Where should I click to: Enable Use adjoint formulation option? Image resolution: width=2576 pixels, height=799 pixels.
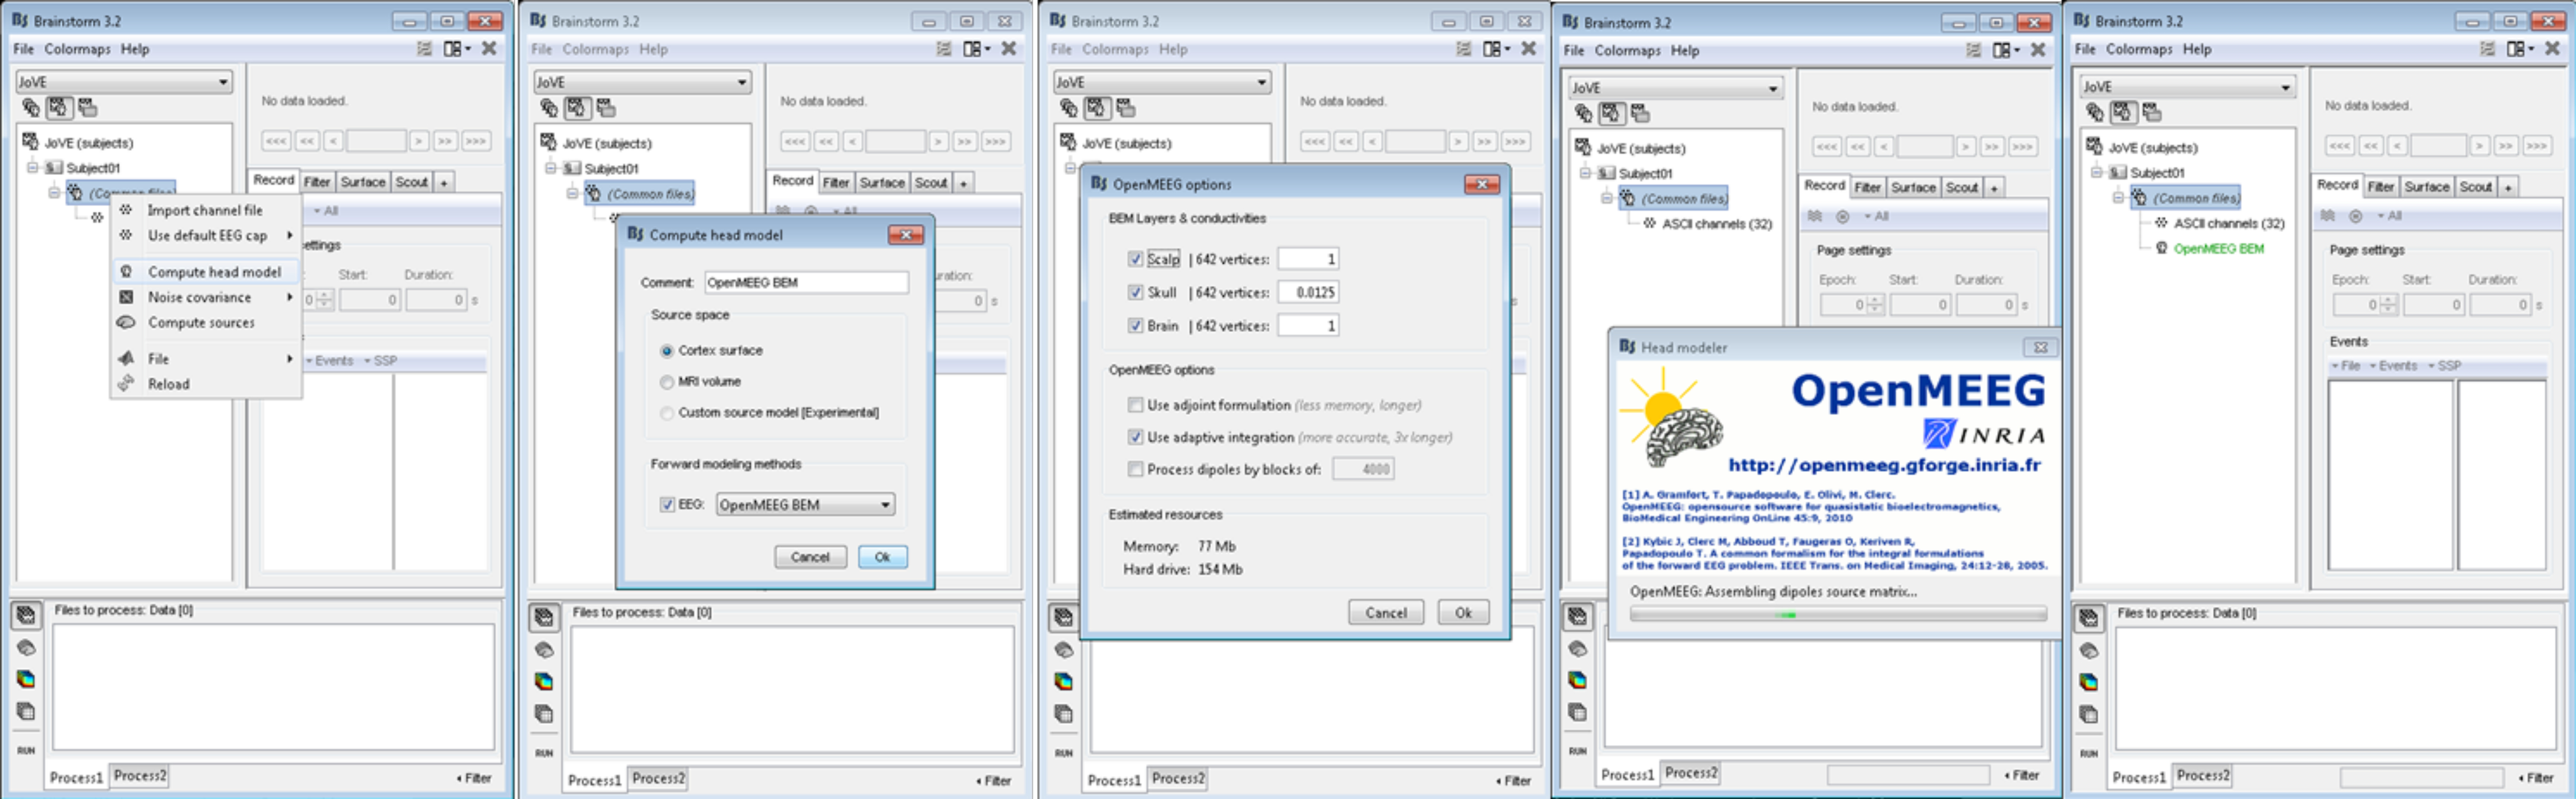1135,405
